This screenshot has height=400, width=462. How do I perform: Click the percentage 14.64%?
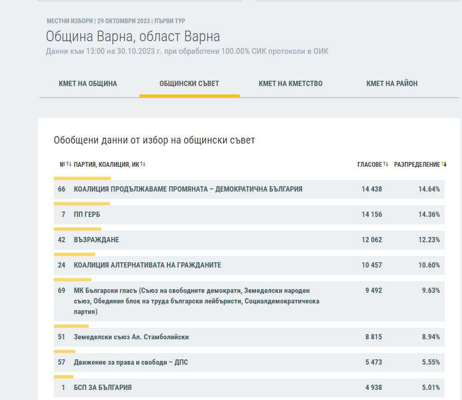(x=429, y=189)
